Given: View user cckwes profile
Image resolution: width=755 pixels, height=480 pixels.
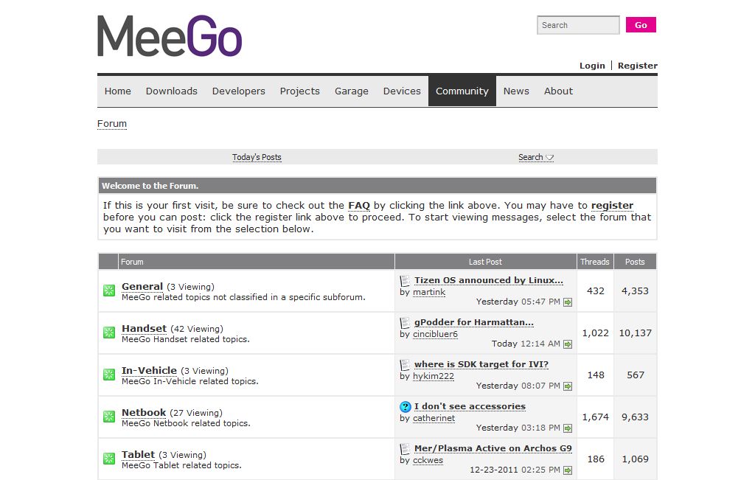Looking at the screenshot, I should coord(428,460).
